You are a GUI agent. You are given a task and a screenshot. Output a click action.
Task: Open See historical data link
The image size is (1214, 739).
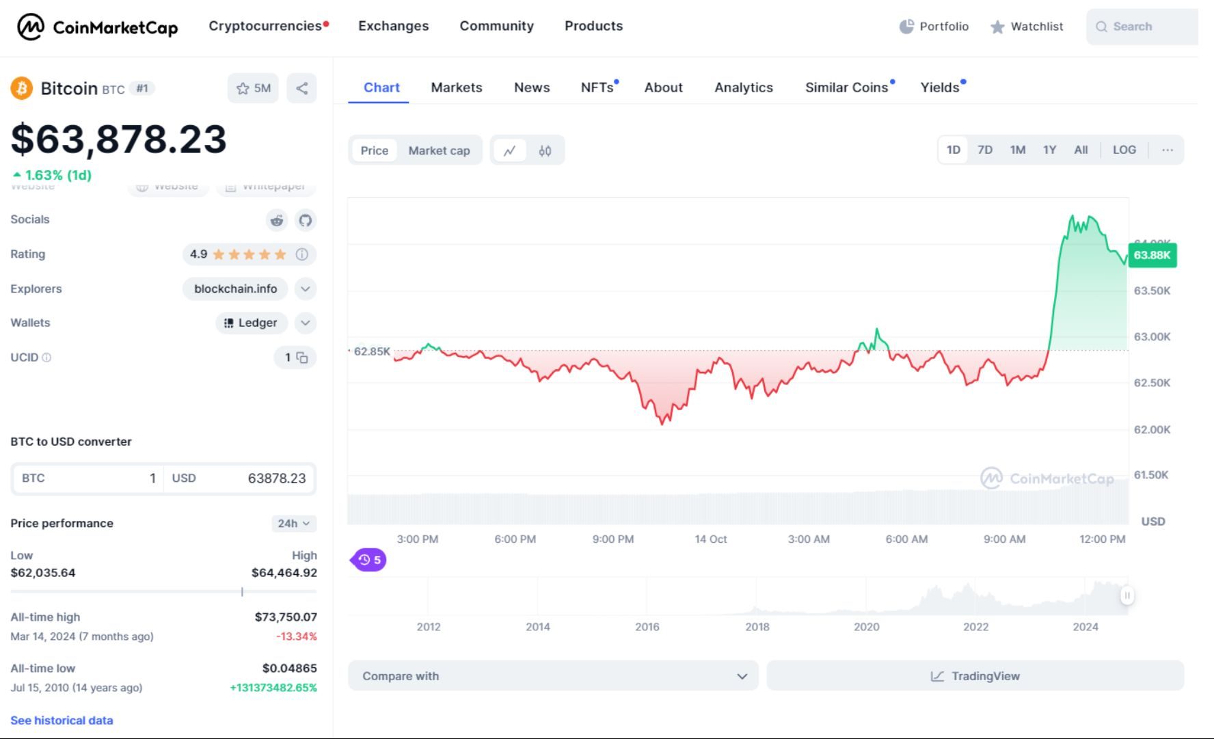(62, 720)
